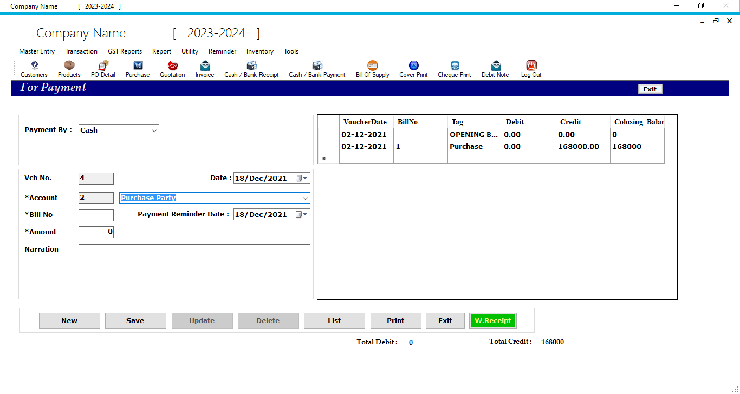The width and height of the screenshot is (740, 394).
Task: Open the Quotation screen icon
Action: pyautogui.click(x=172, y=69)
